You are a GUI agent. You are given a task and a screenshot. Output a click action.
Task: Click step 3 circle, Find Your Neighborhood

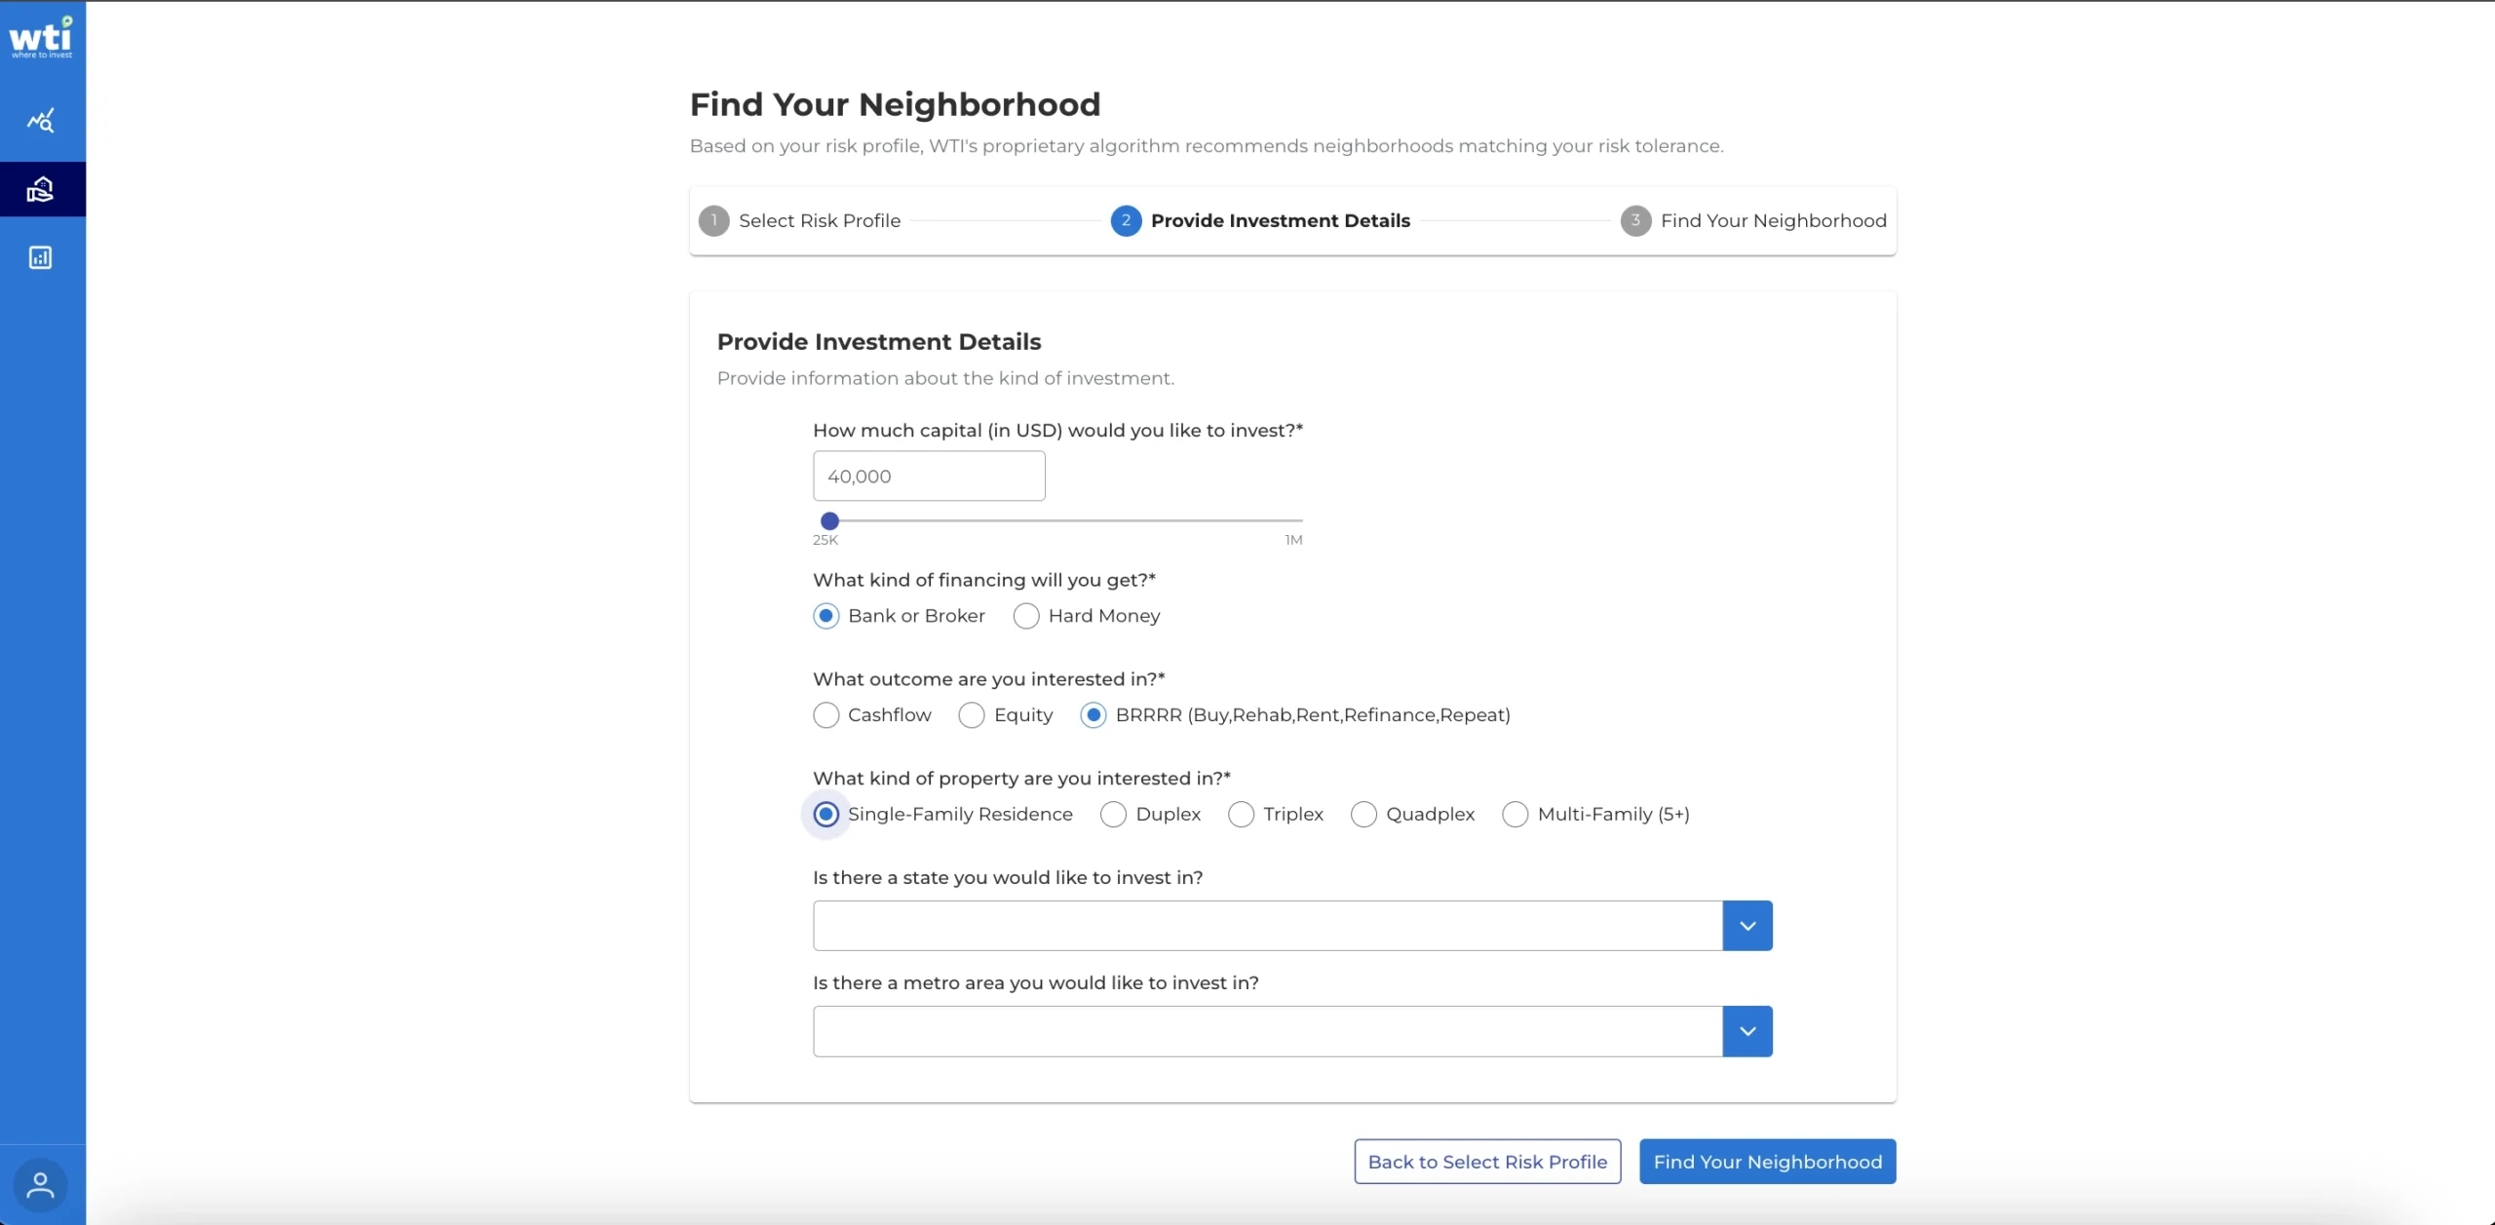[1635, 221]
